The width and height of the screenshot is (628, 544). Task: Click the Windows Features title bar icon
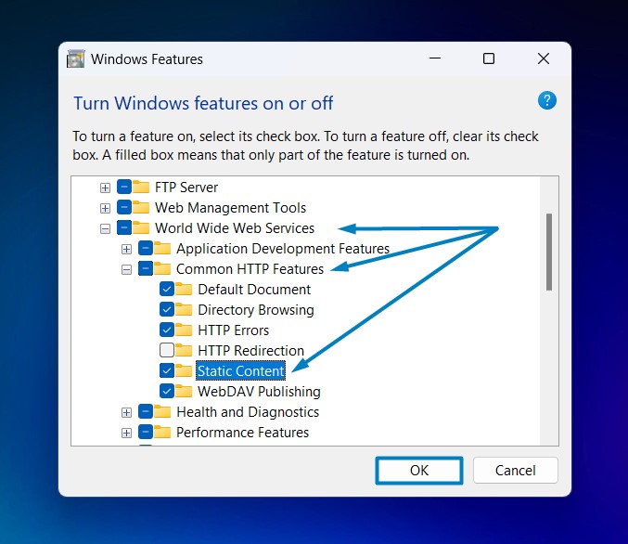[x=76, y=58]
